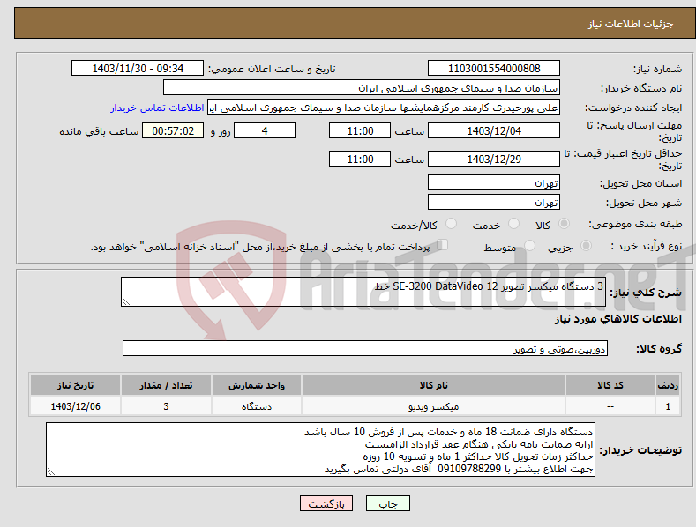
Task: Click the delivery province field تهران
Action: [494, 182]
